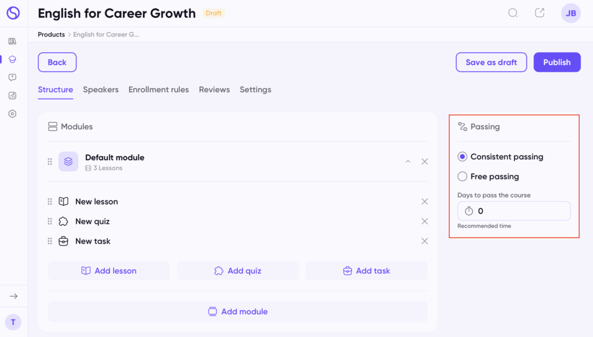Open the search magnifier icon
This screenshot has height=337, width=593.
pos(513,13)
